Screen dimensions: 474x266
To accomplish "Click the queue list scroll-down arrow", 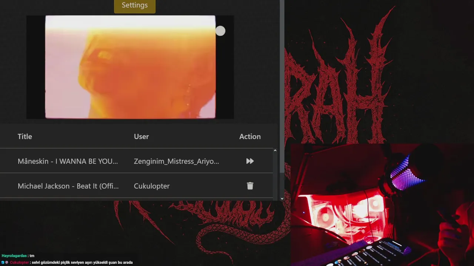I will (282, 198).
